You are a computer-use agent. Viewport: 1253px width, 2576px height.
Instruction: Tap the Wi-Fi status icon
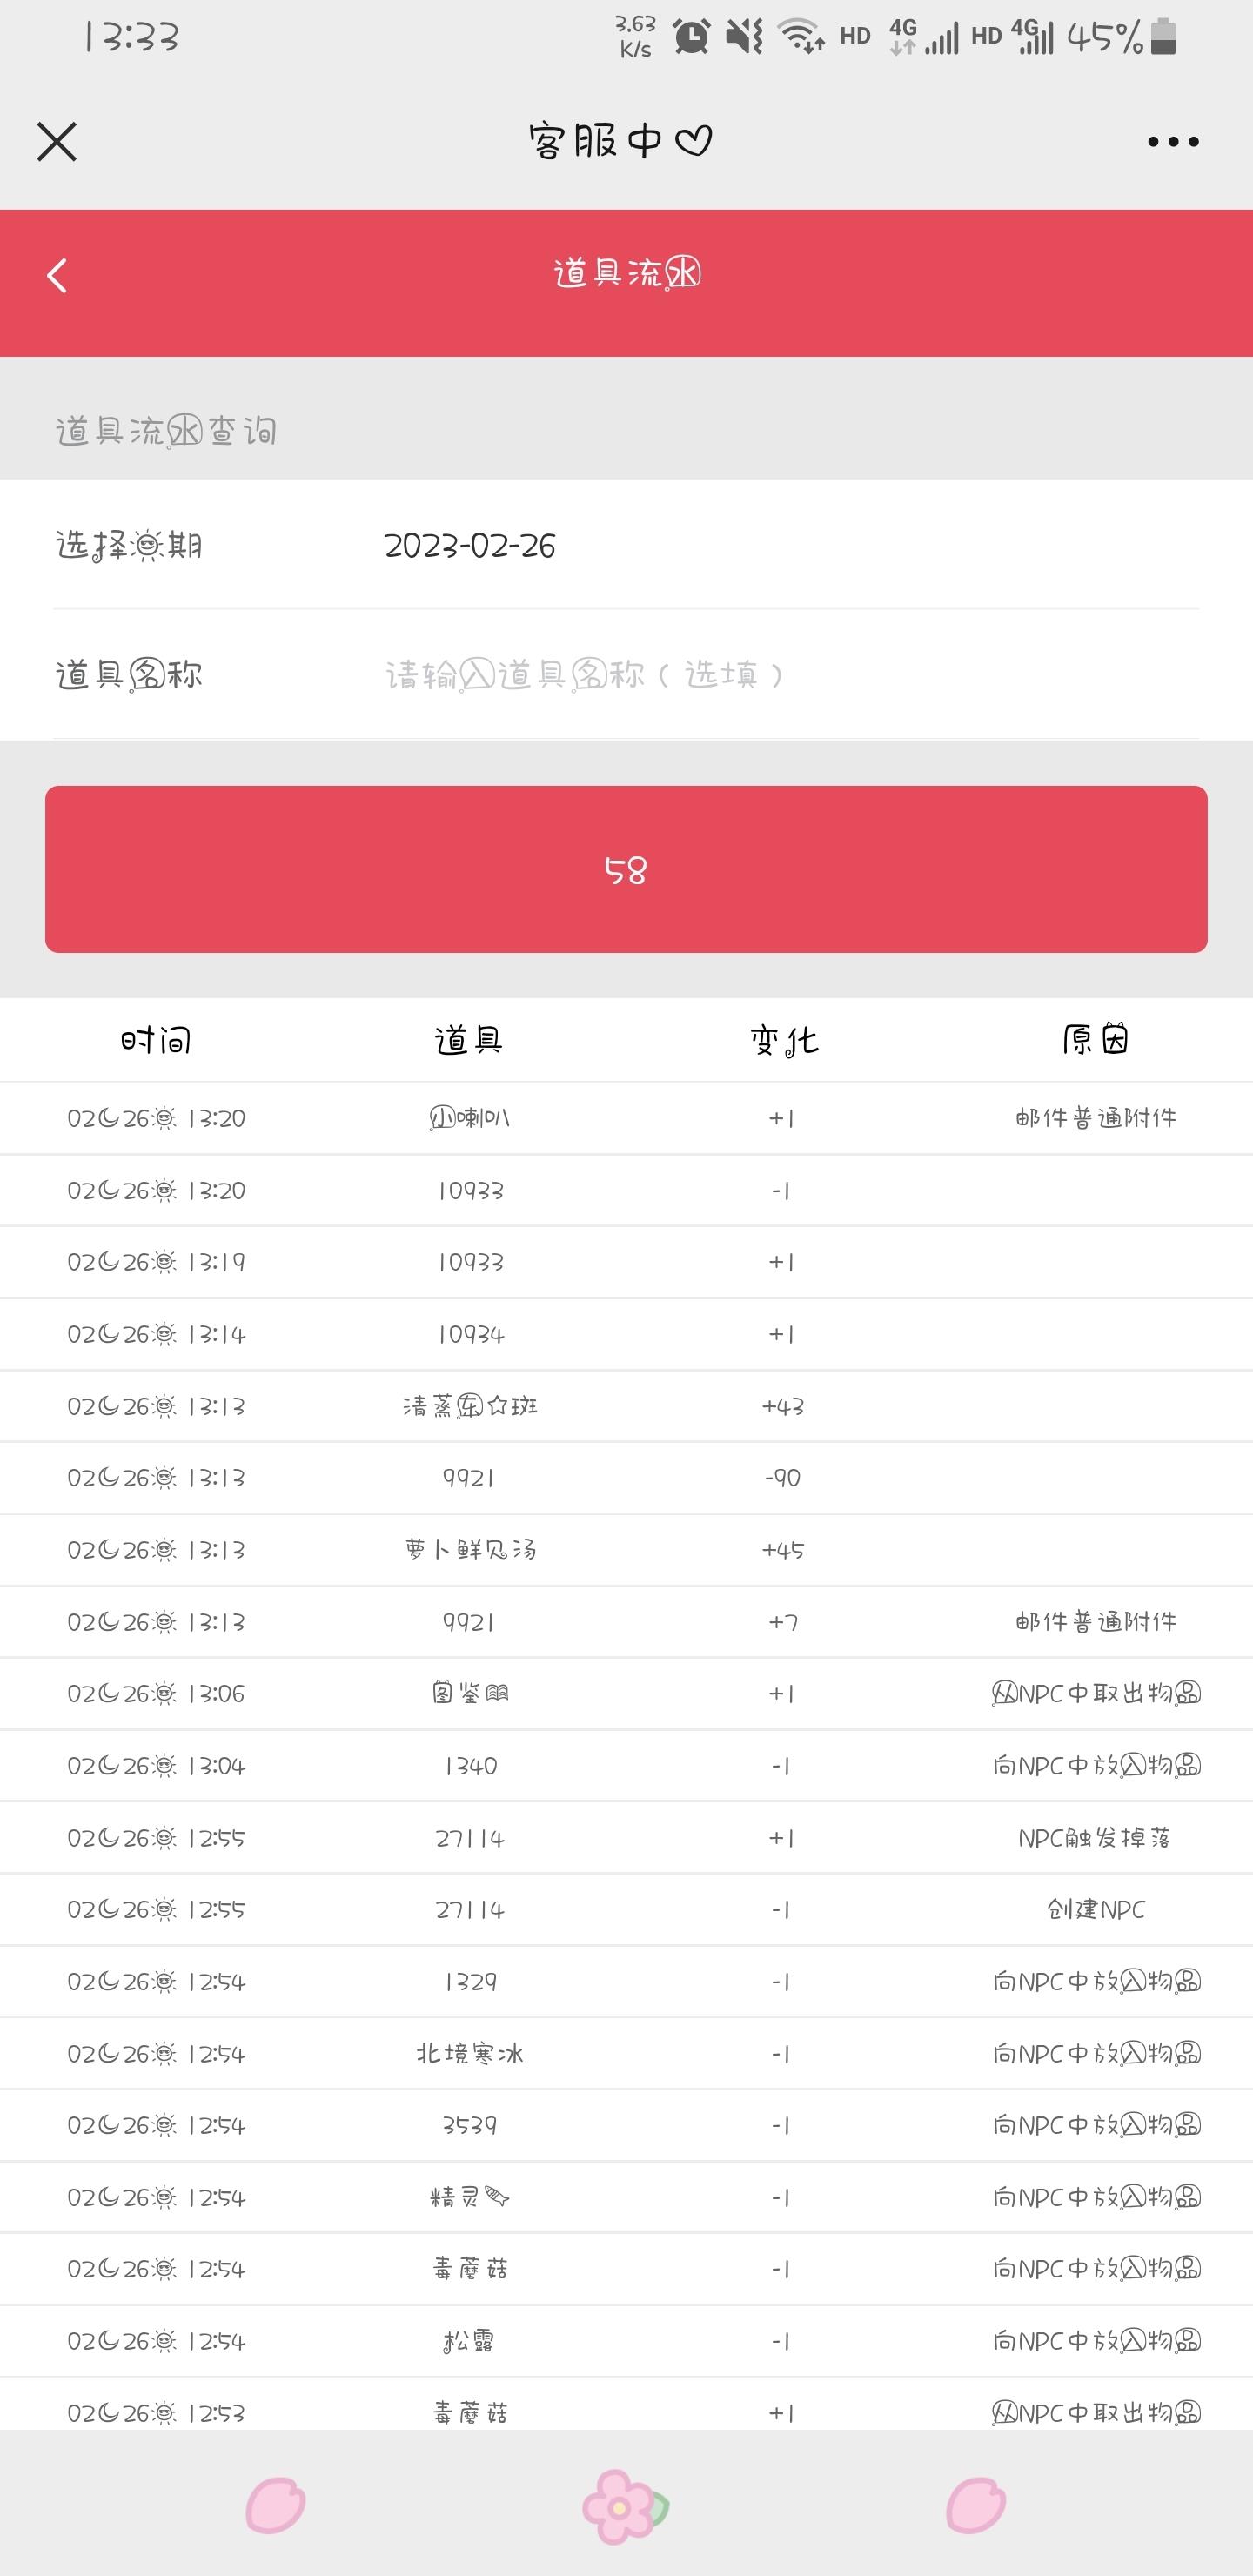pyautogui.click(x=801, y=36)
